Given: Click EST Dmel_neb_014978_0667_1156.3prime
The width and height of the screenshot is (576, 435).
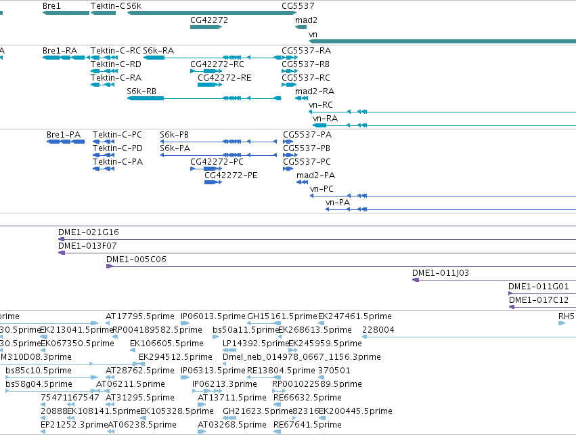Looking at the screenshot, I should pyautogui.click(x=302, y=357).
